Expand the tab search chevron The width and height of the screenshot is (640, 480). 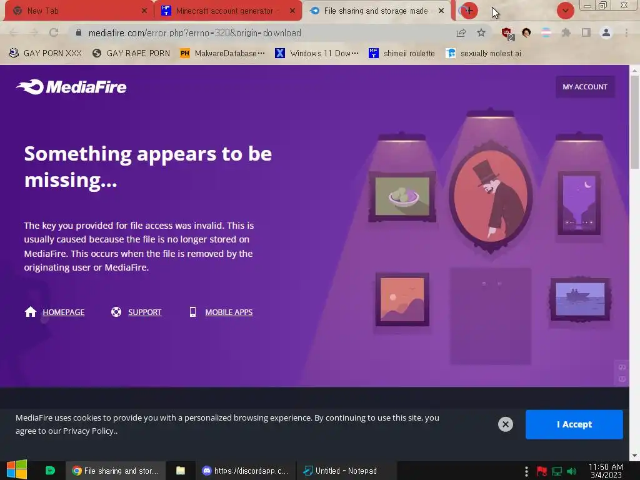tap(565, 11)
